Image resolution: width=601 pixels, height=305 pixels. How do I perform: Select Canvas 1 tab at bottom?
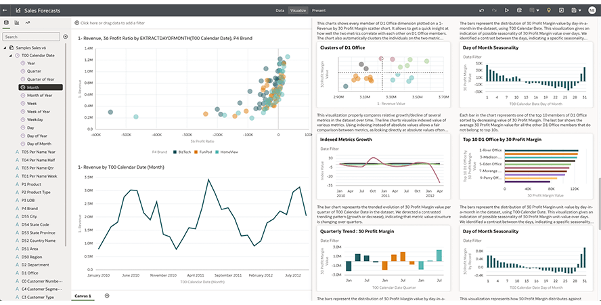tap(83, 296)
